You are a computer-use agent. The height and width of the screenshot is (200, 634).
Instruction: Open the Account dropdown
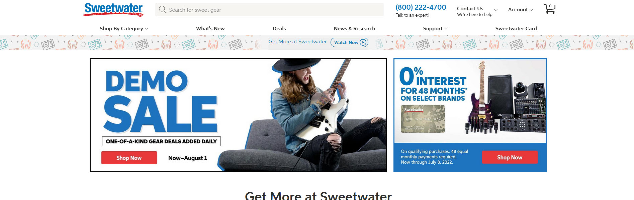pyautogui.click(x=520, y=10)
